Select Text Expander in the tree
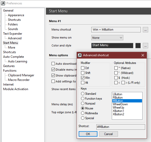The image size is (151, 142). pyautogui.click(x=13, y=34)
